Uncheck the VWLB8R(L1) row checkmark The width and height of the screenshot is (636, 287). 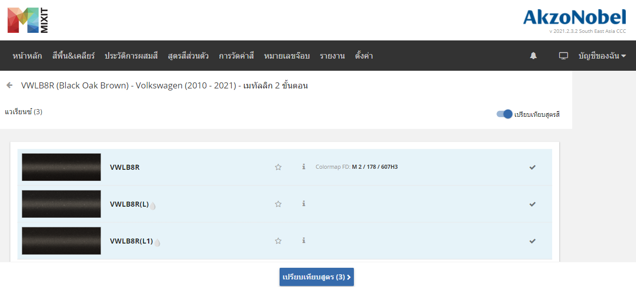(532, 241)
